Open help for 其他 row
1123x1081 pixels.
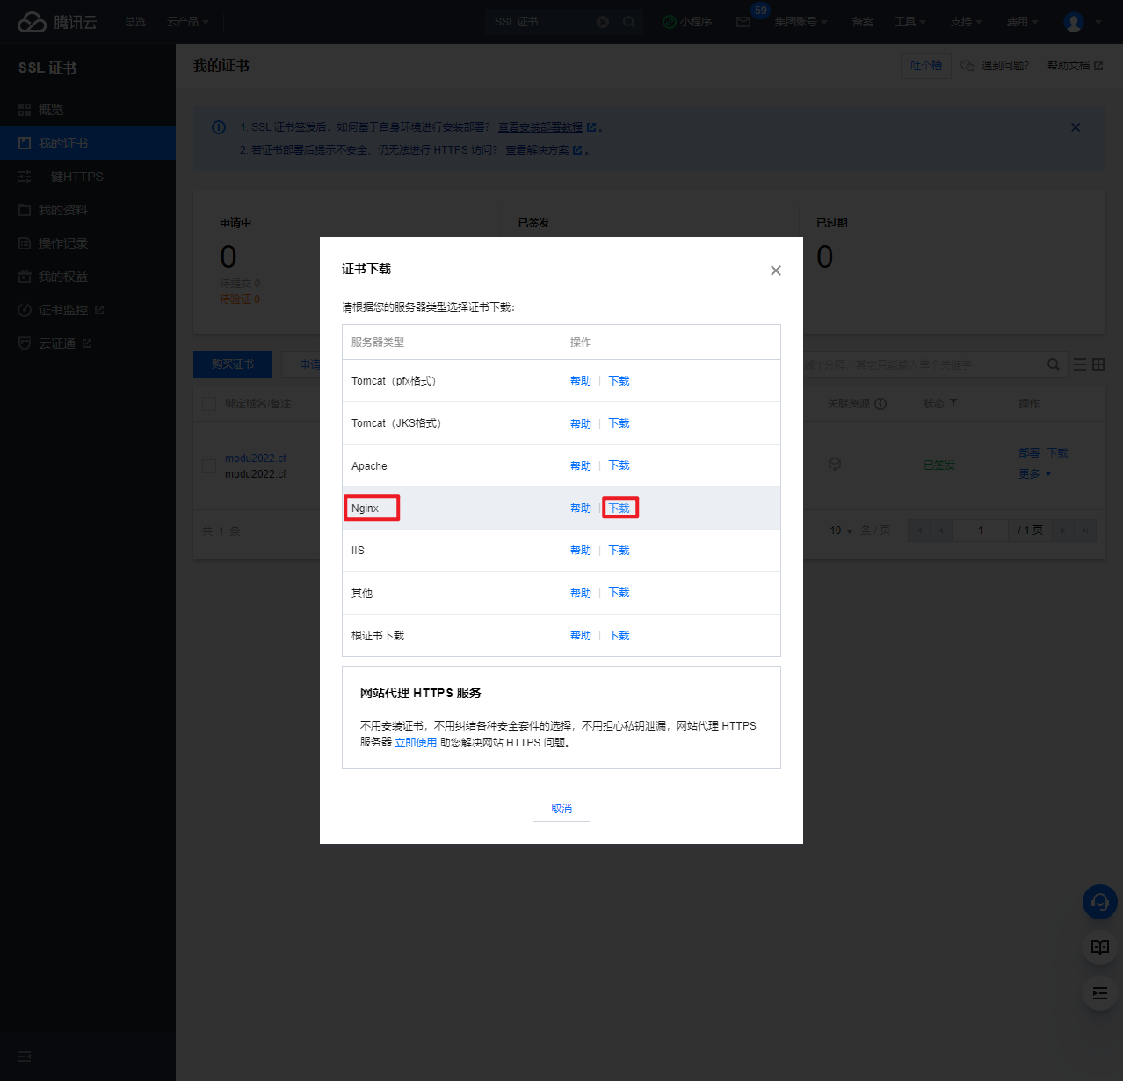tap(581, 593)
